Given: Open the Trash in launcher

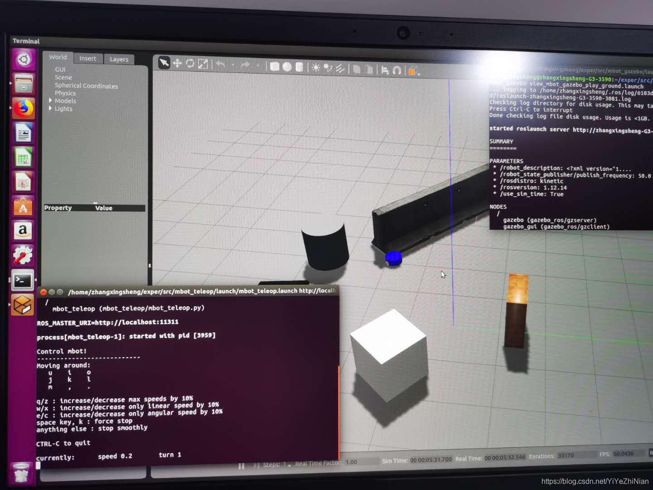Looking at the screenshot, I should (x=21, y=472).
